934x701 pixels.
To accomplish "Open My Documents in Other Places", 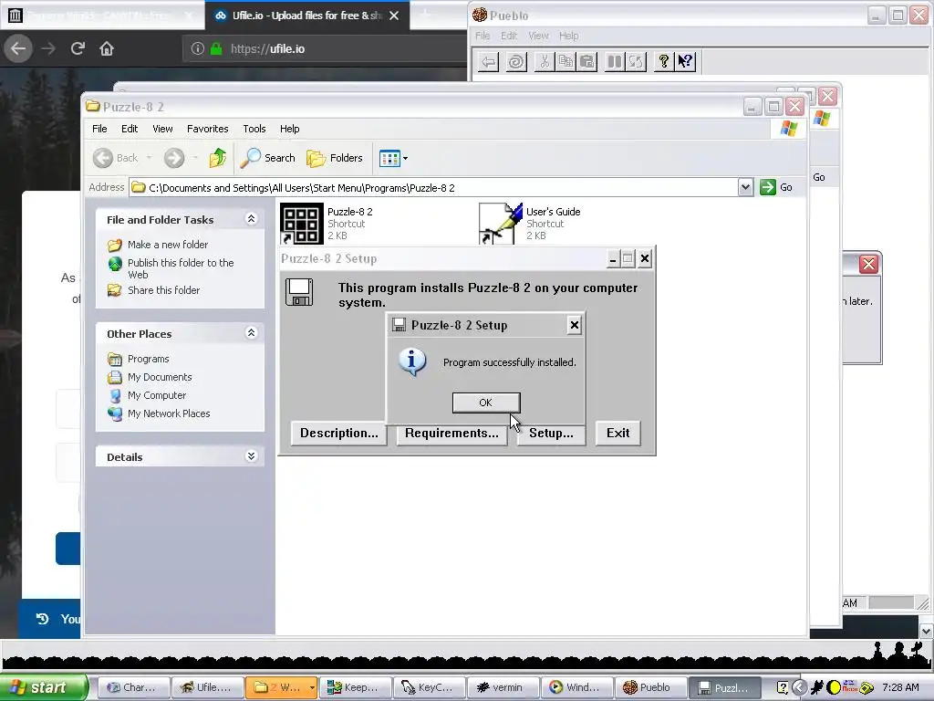I will point(160,377).
